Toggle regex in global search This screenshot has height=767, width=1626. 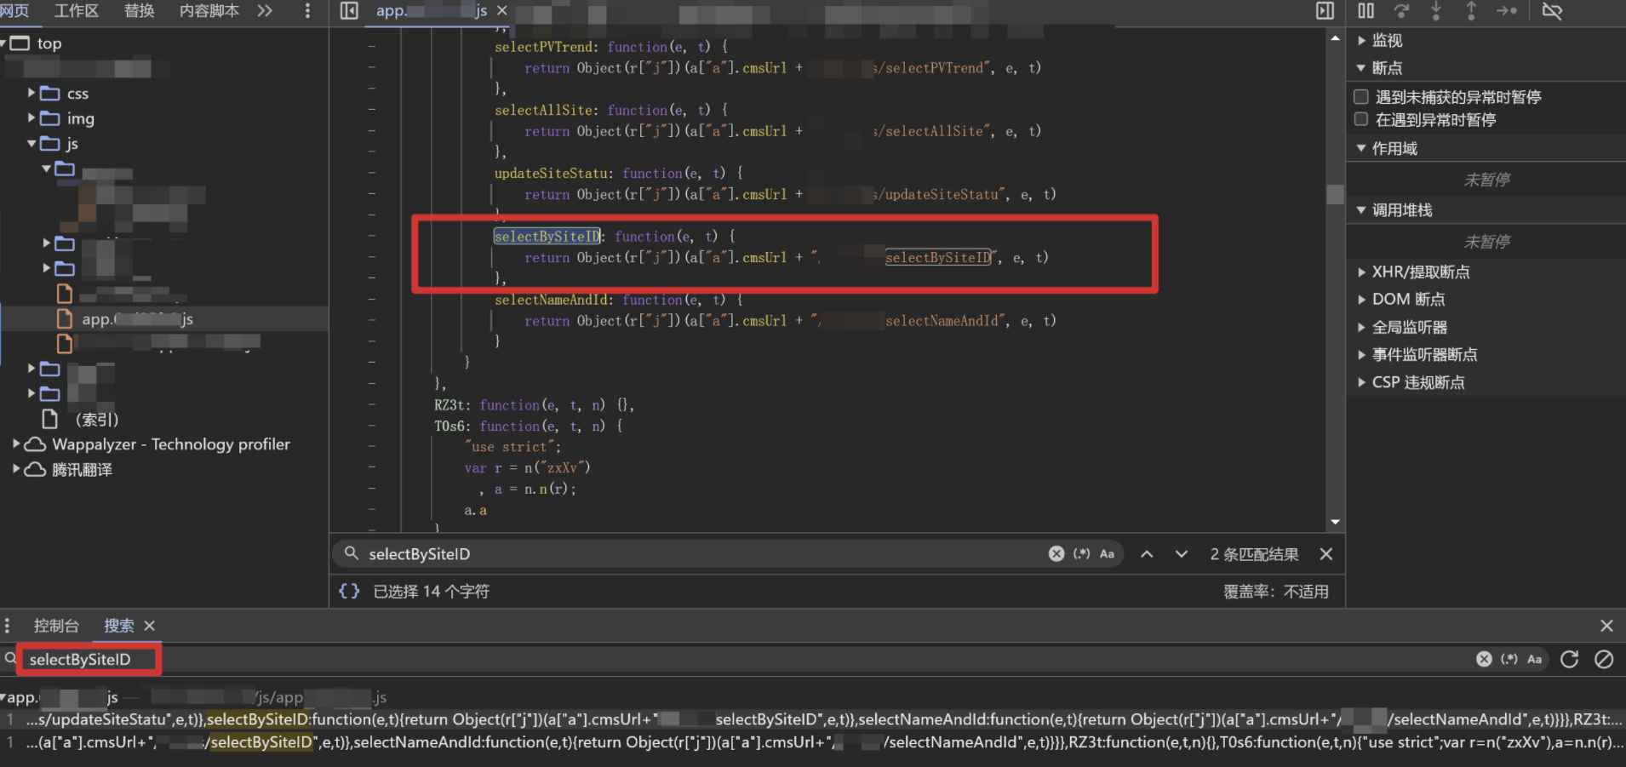click(x=1509, y=659)
